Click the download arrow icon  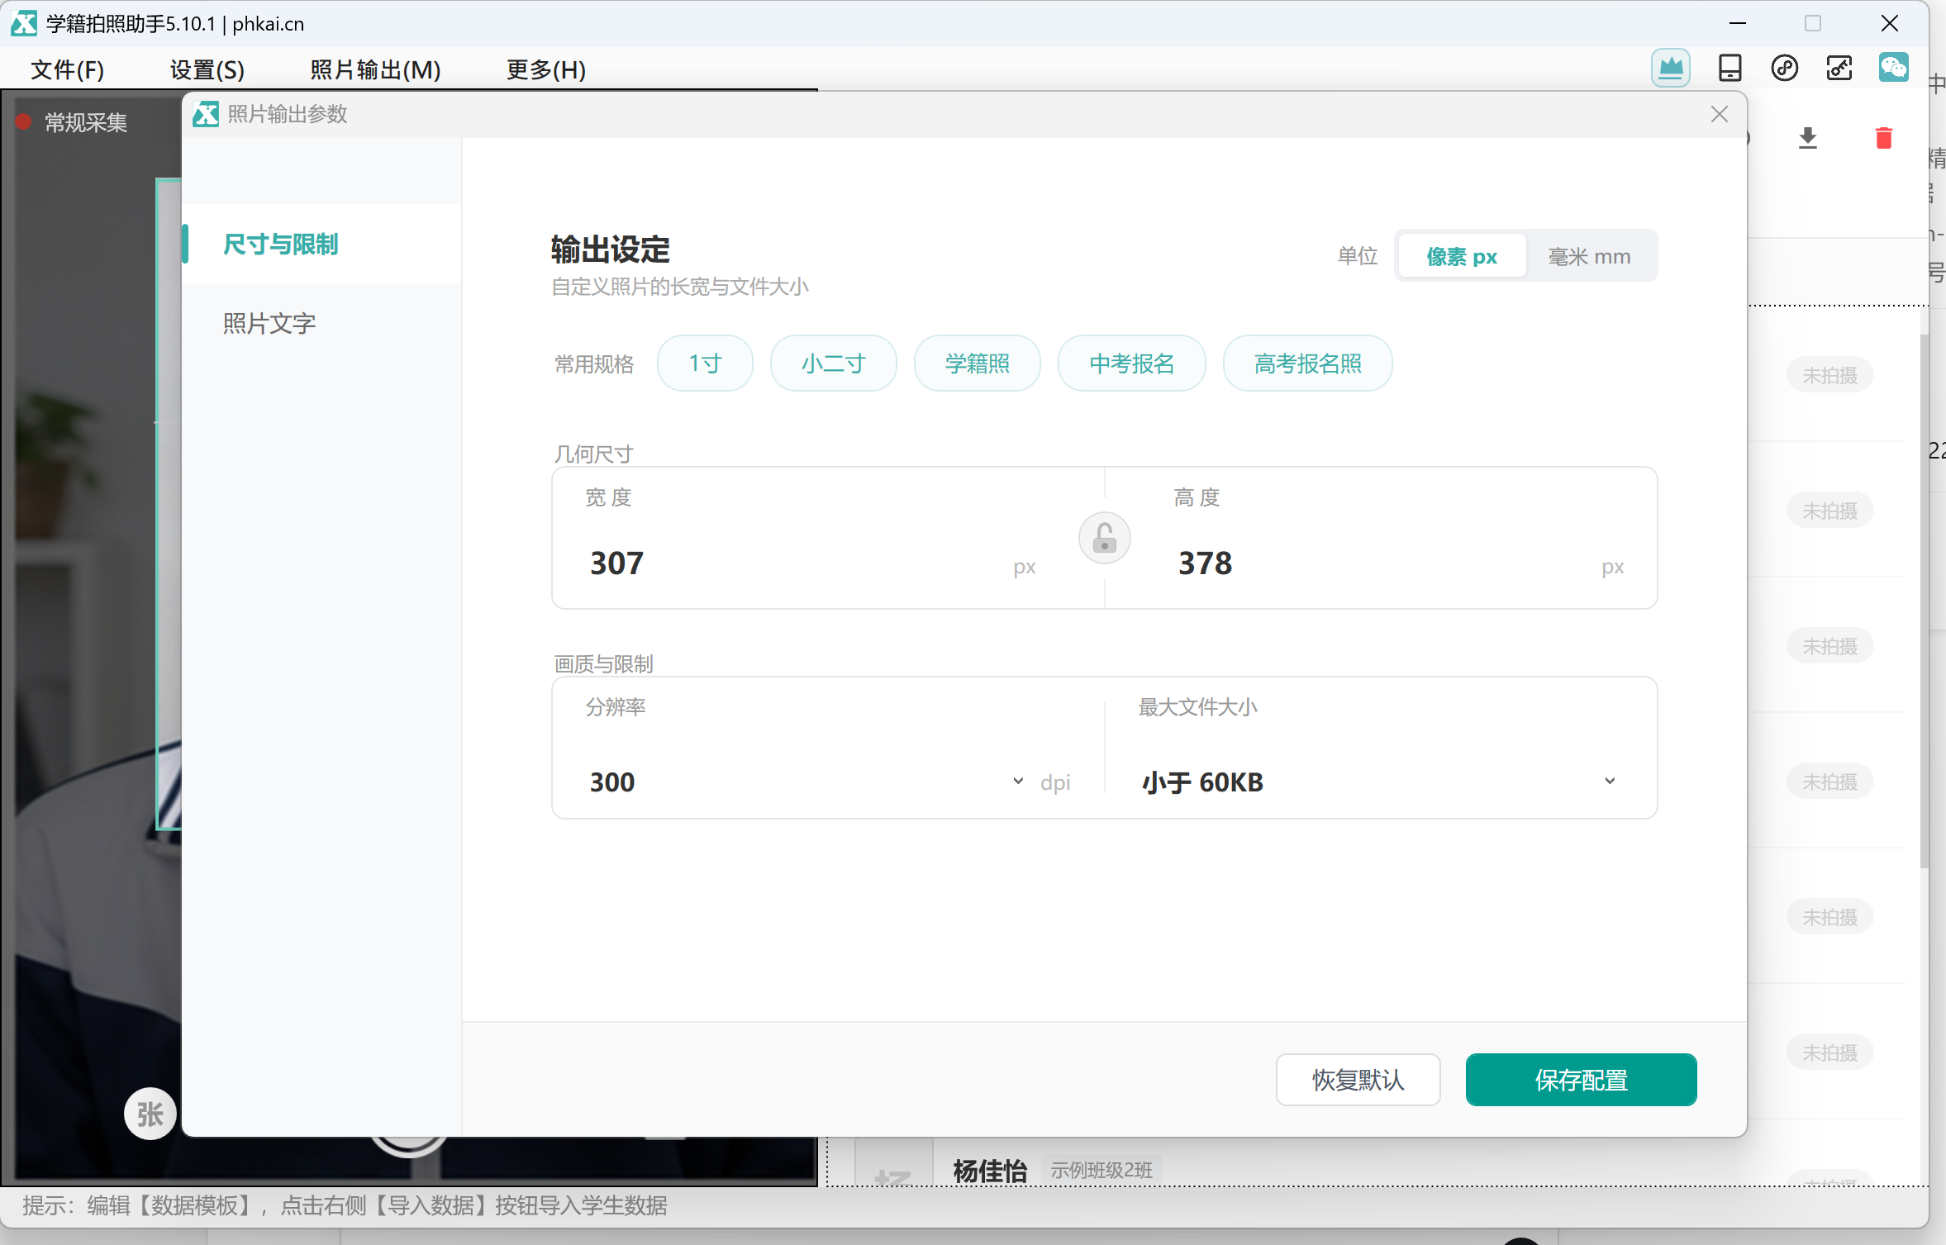tap(1807, 138)
